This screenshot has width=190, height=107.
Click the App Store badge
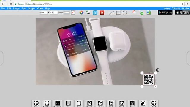(x=183, y=12)
